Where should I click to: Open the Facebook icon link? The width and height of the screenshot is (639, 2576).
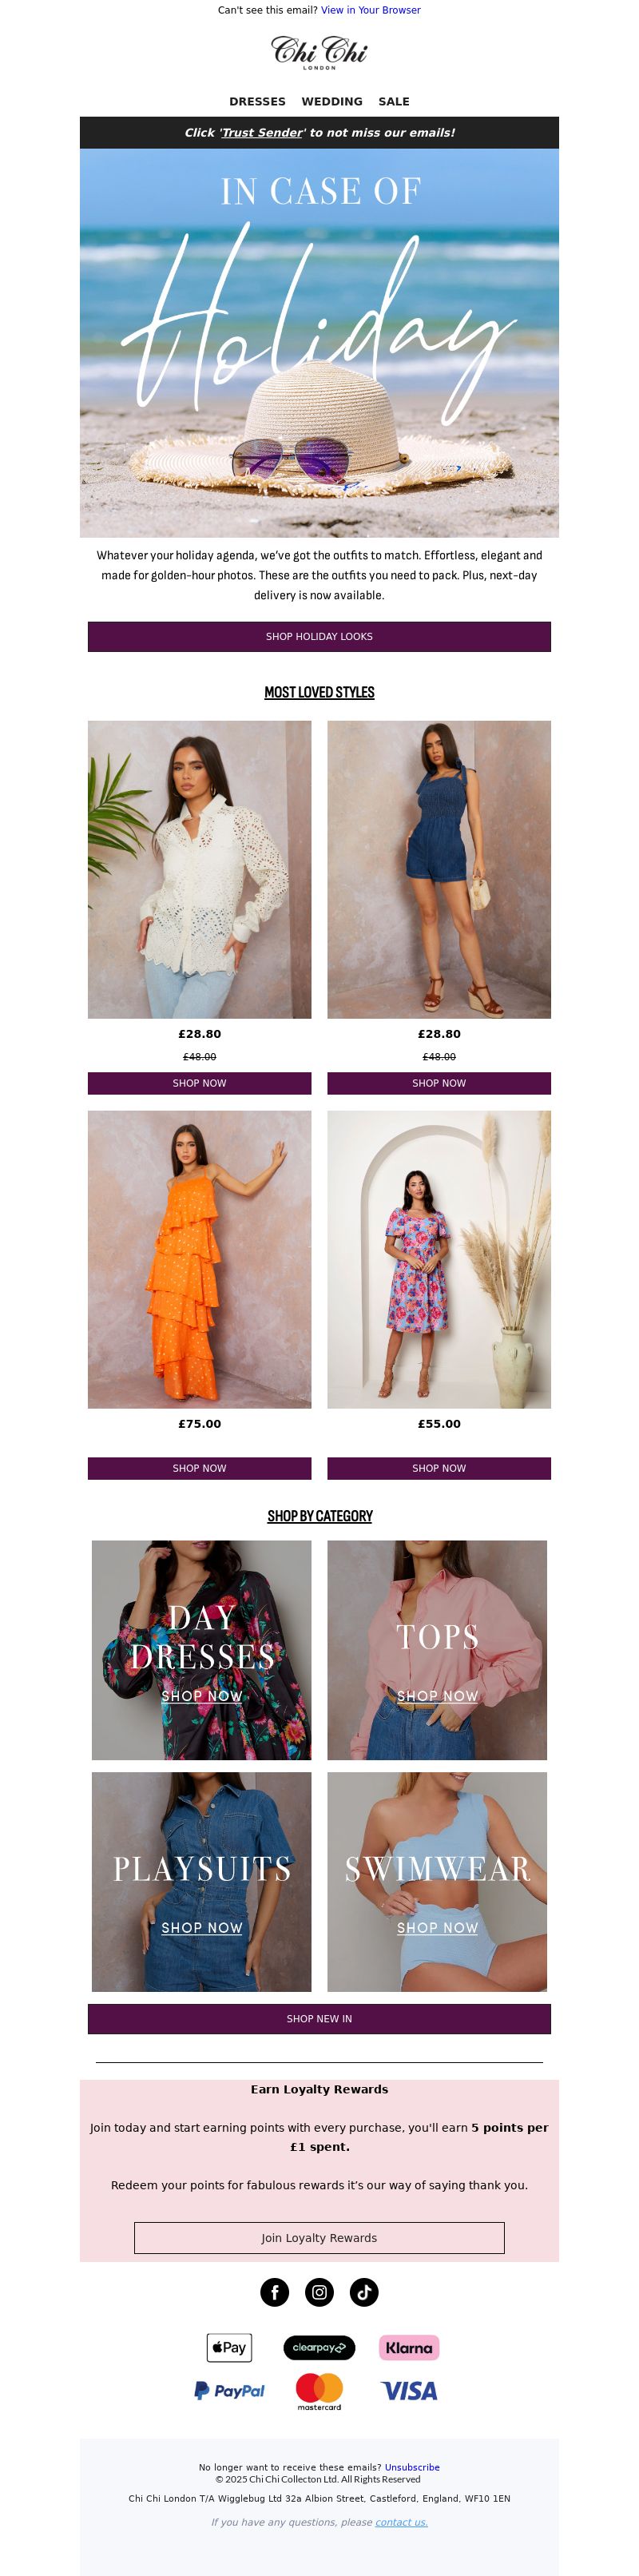(274, 2292)
